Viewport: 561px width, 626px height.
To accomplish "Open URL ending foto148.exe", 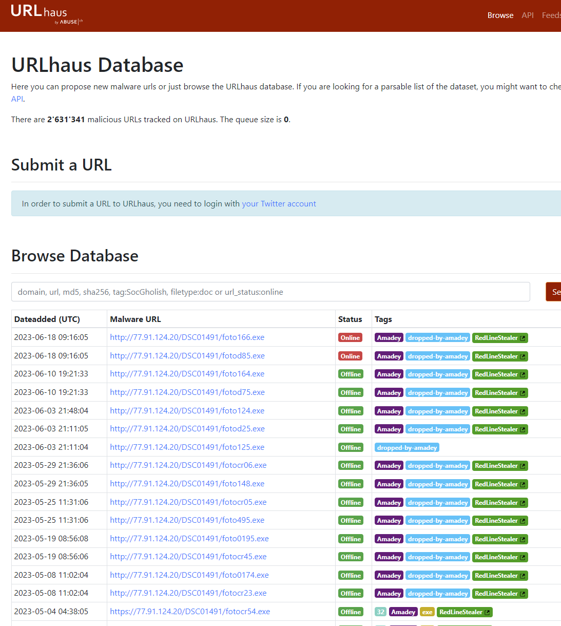I will pos(187,484).
